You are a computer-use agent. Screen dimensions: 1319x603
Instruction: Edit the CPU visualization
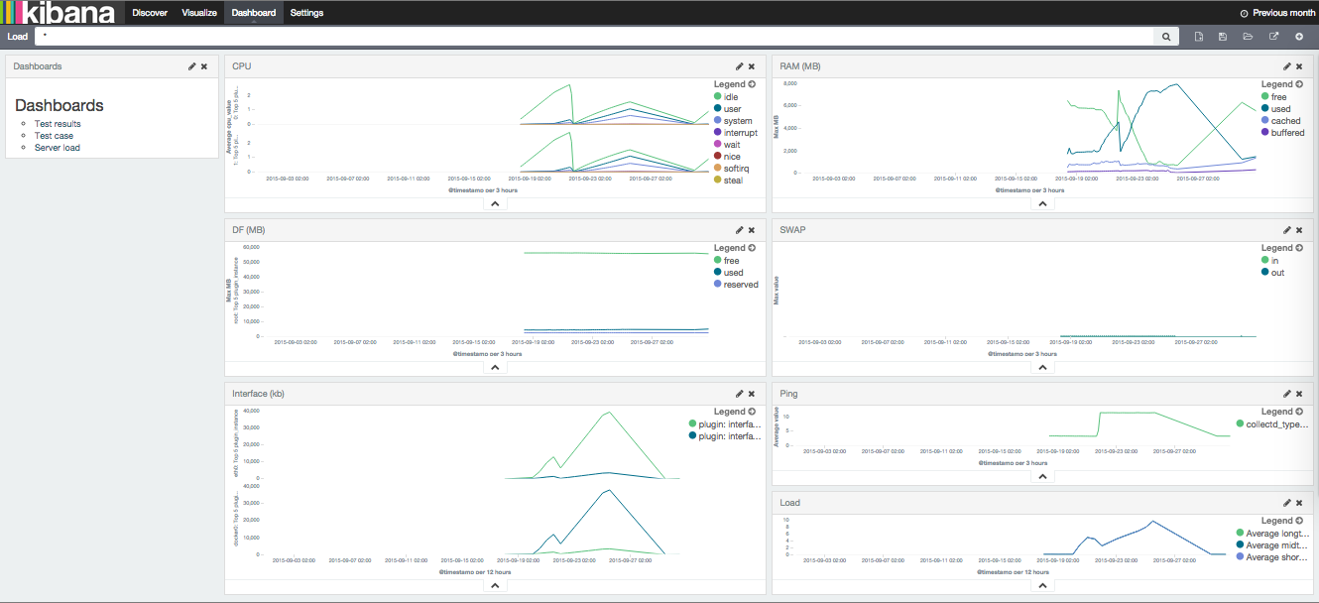point(740,66)
